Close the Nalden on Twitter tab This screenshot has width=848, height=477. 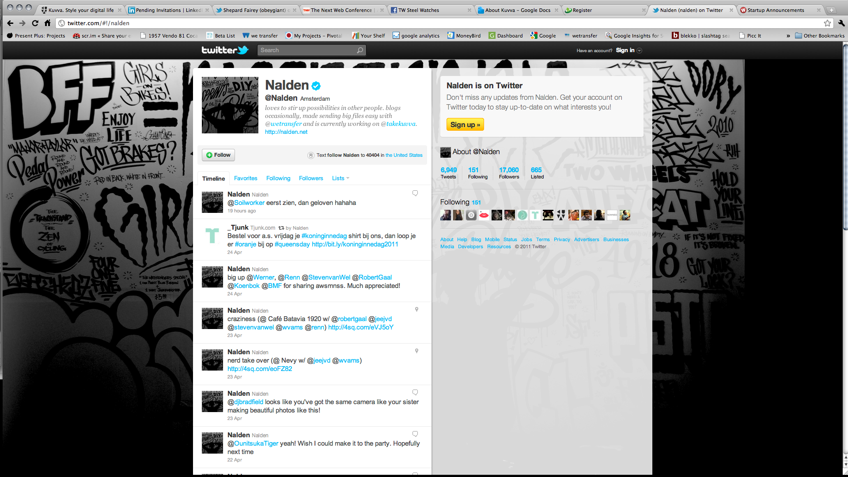click(x=731, y=10)
